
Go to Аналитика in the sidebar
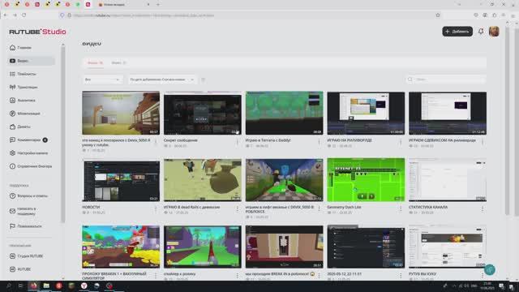pos(27,101)
